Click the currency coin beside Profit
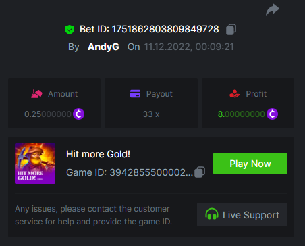305x246 pixels. pos(272,114)
